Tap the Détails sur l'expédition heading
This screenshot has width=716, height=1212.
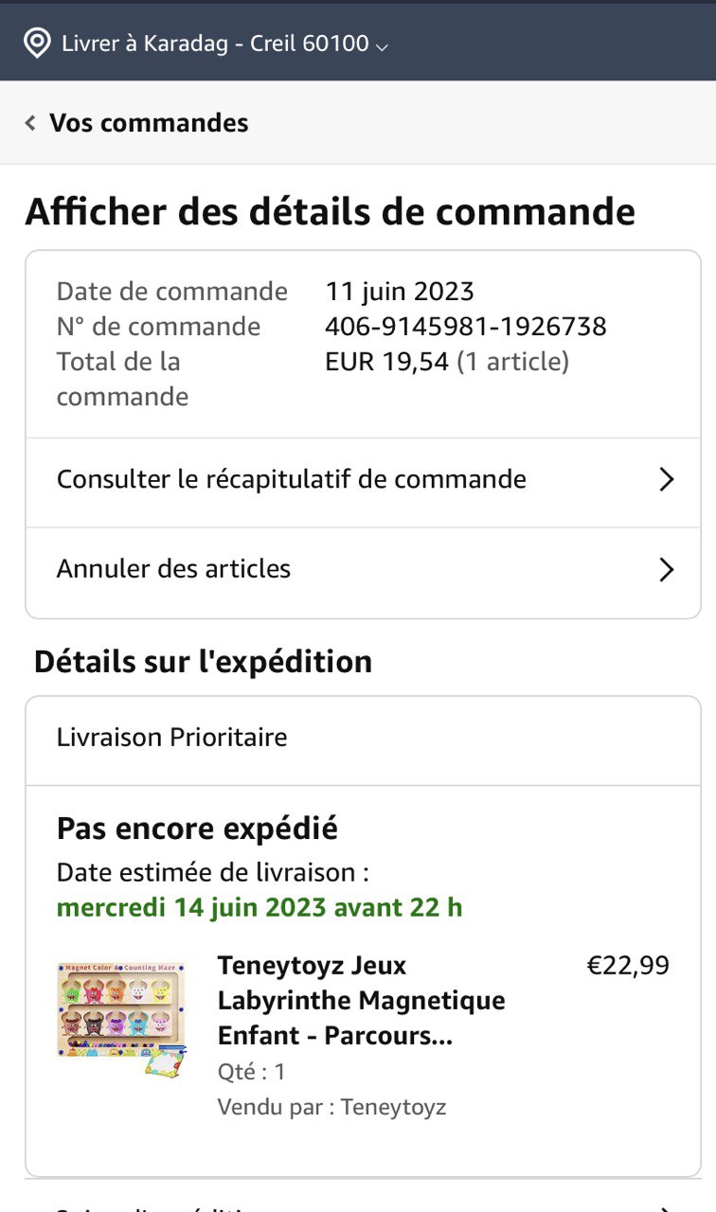(x=203, y=662)
